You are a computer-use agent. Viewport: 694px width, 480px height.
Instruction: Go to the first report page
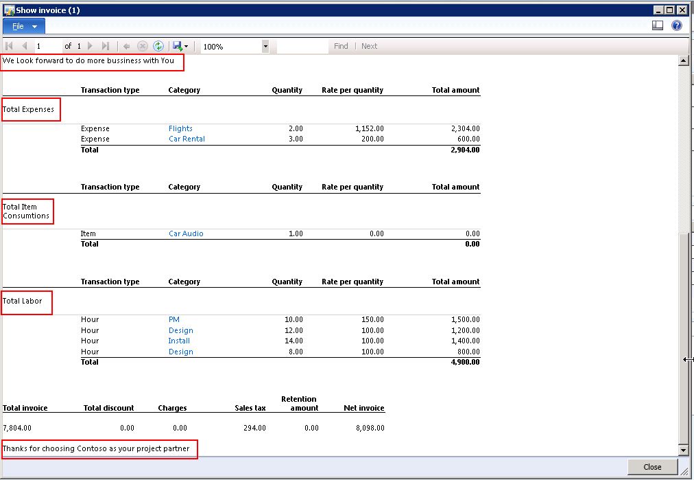point(10,46)
